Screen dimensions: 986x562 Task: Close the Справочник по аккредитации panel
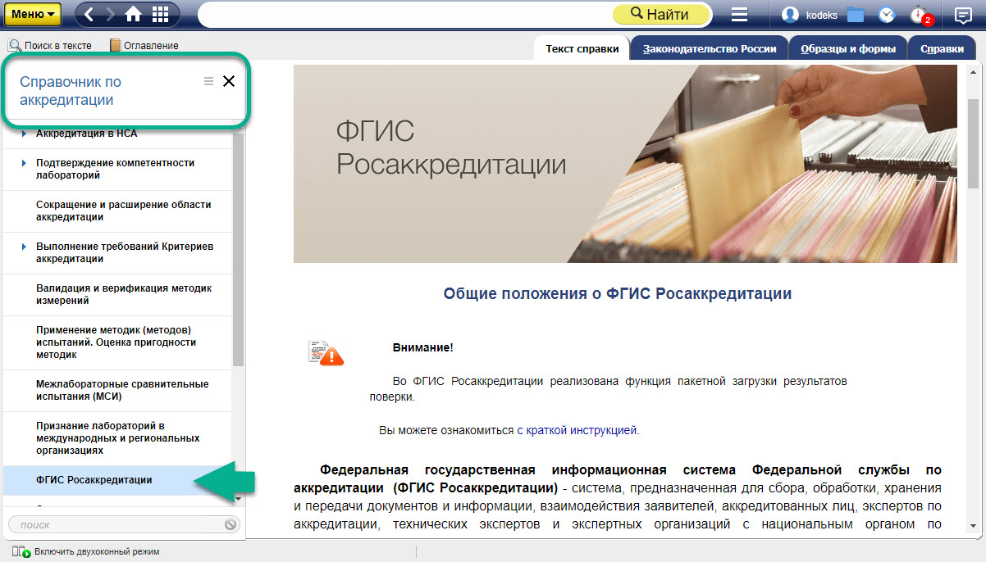tap(229, 81)
